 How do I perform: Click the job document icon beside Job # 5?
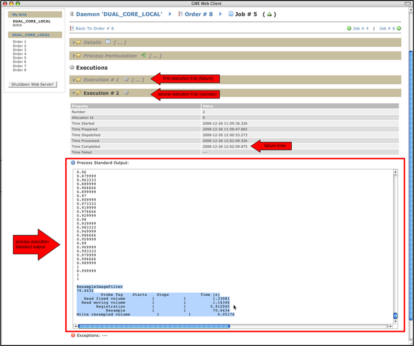[231, 14]
